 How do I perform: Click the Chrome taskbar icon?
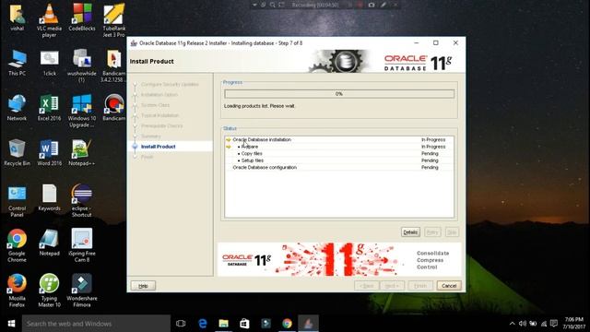287,324
